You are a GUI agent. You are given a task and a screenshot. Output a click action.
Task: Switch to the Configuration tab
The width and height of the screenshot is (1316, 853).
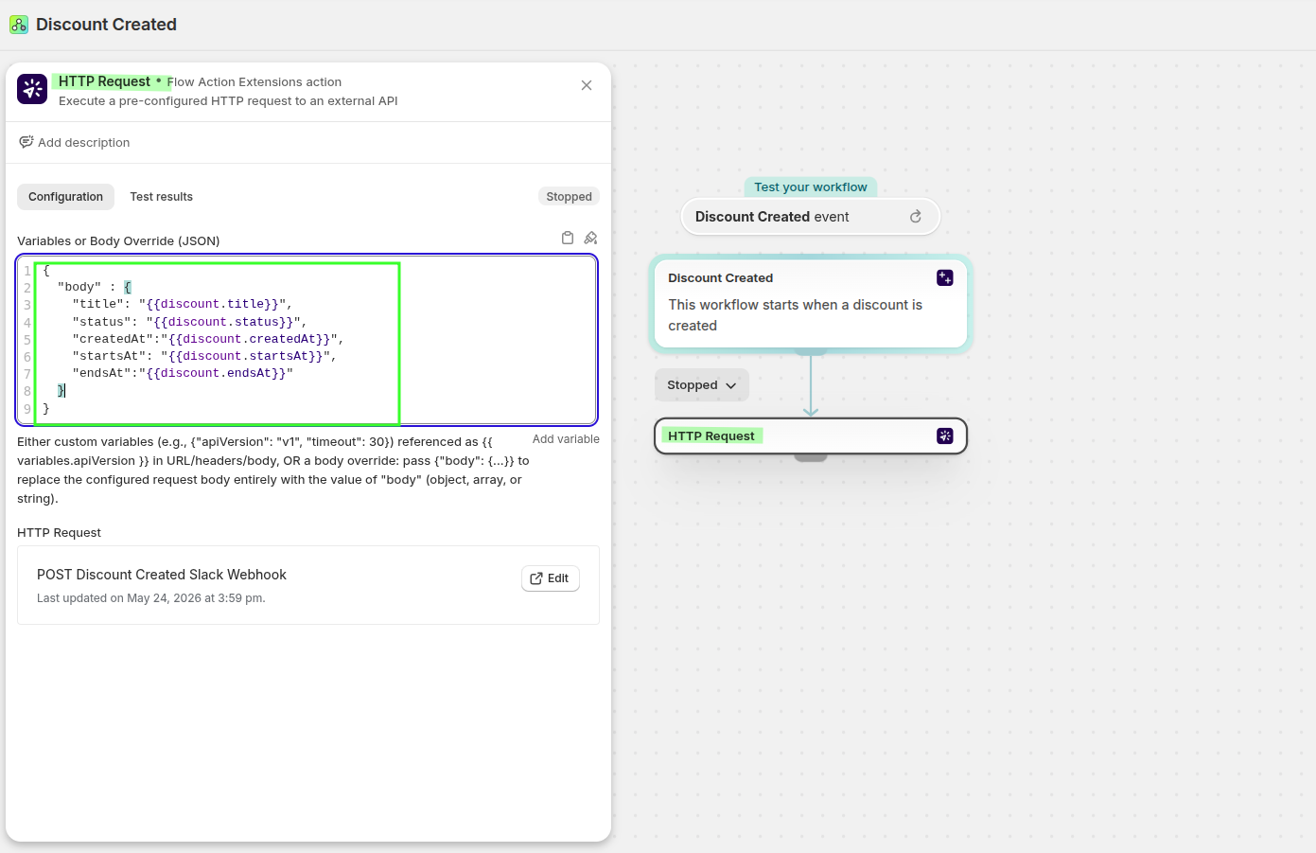coord(65,197)
